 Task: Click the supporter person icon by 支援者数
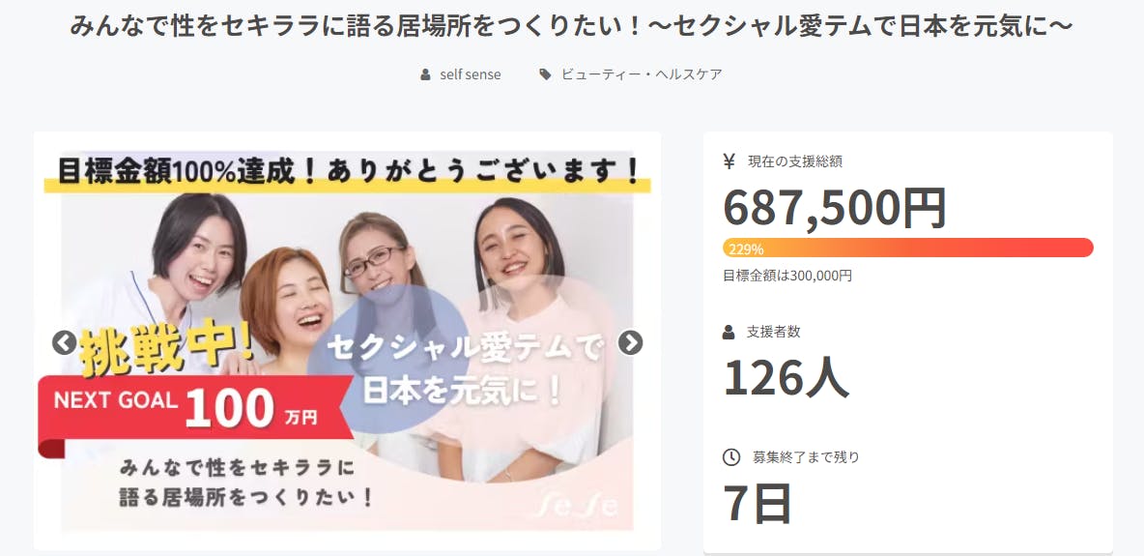[729, 332]
